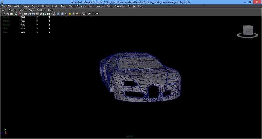Click the X-ray cube icon
This screenshot has height=139, width=262.
click(x=89, y=14)
